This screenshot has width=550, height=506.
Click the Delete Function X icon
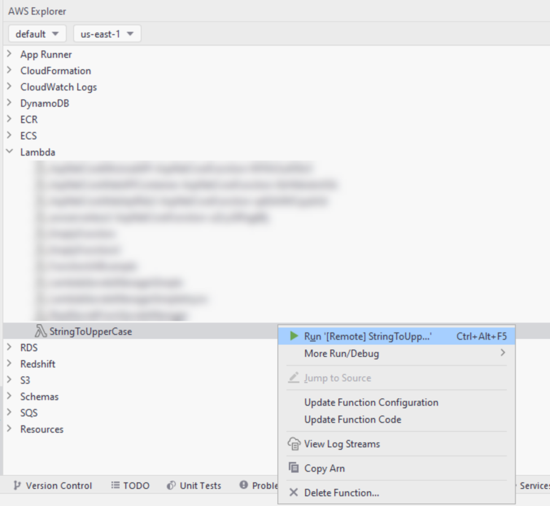pos(293,492)
